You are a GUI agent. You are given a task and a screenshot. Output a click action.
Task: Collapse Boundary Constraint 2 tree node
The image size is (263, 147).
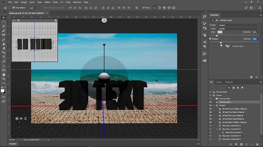pyautogui.click(x=217, y=129)
